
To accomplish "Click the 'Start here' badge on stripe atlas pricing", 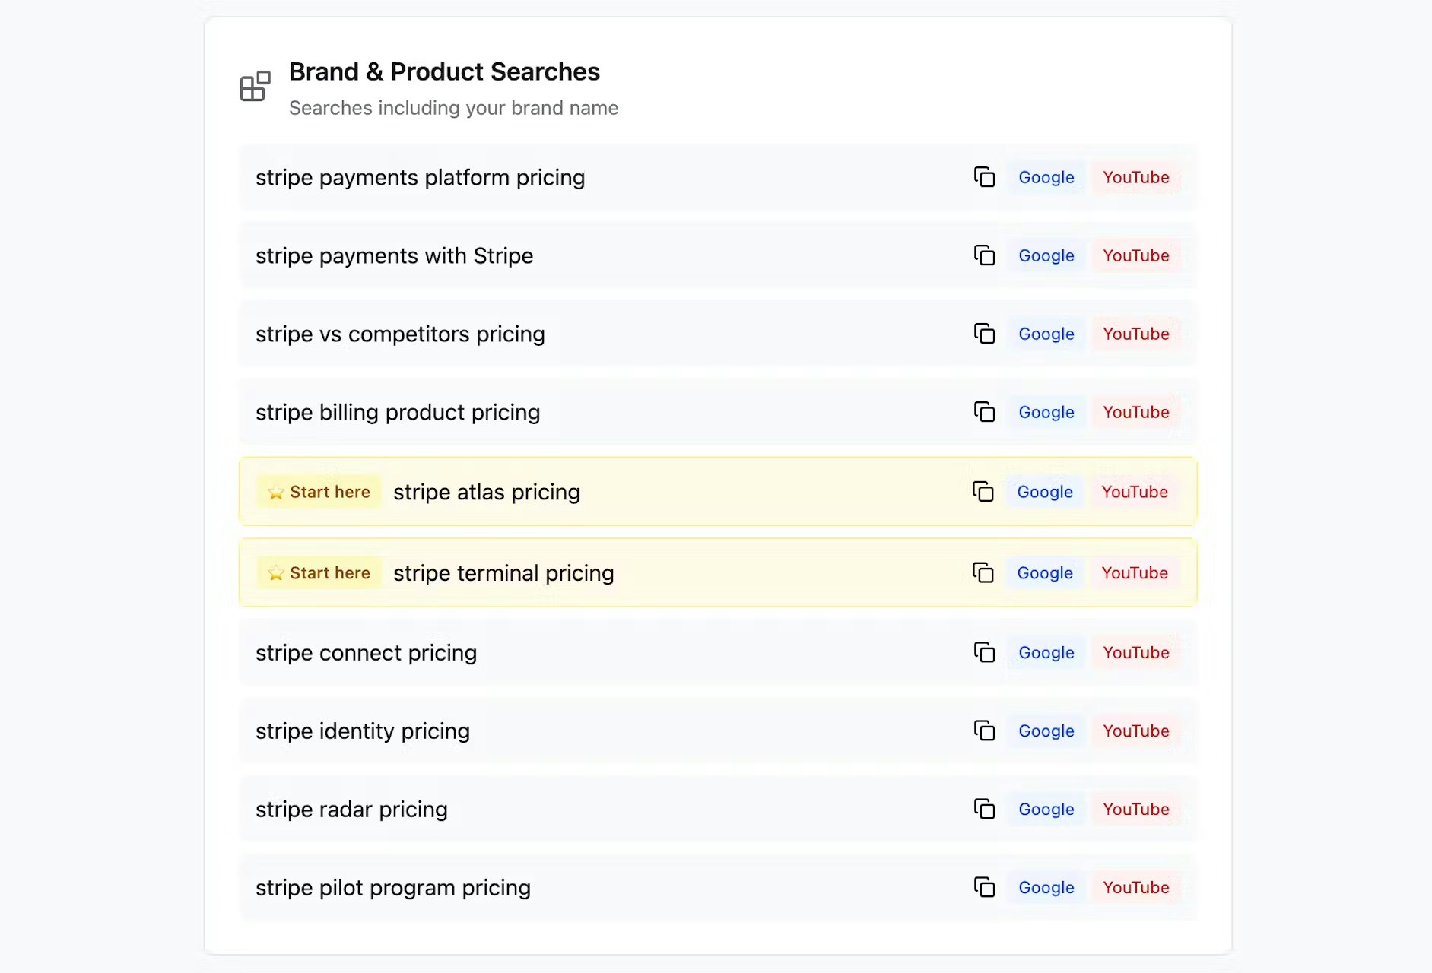I will point(319,492).
